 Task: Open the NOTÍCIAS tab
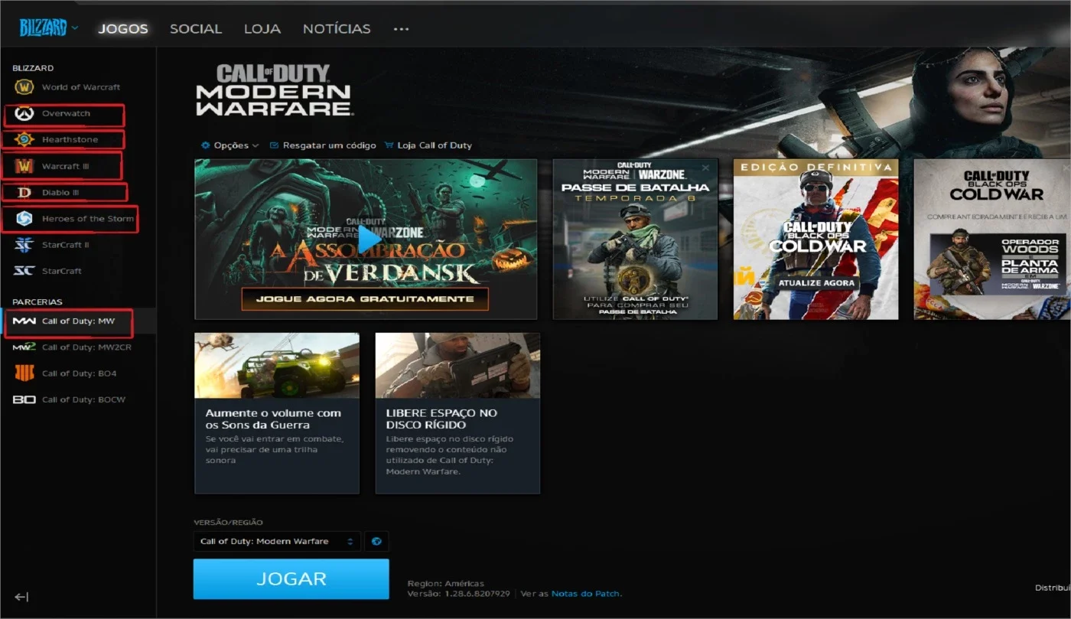pyautogui.click(x=337, y=29)
